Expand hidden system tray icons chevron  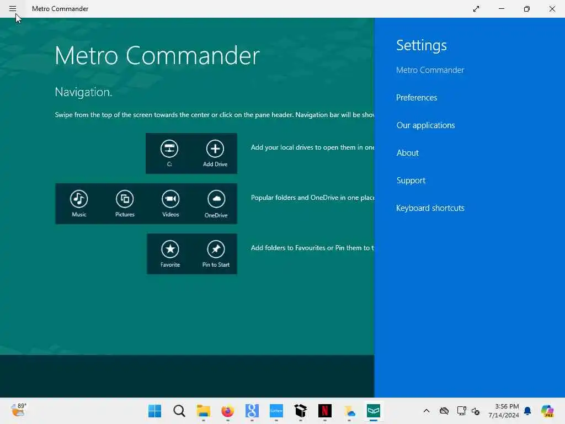coord(427,411)
